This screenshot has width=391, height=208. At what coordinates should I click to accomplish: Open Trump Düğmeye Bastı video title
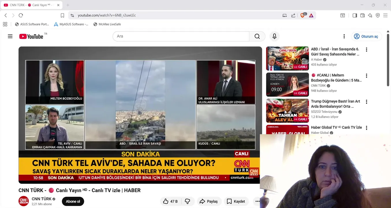click(336, 104)
